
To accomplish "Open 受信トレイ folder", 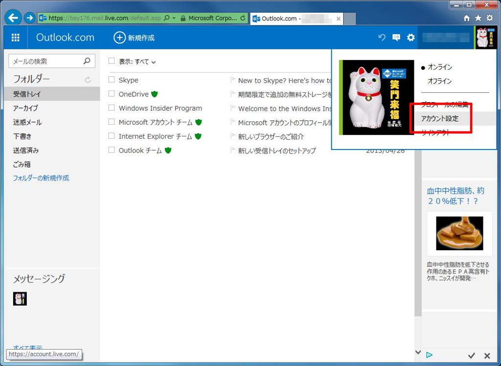I will pyautogui.click(x=52, y=94).
